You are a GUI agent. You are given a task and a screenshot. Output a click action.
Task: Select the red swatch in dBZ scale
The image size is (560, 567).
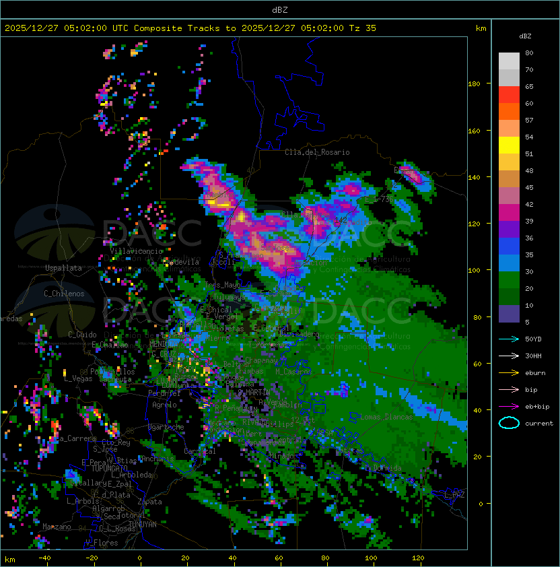[x=509, y=95]
